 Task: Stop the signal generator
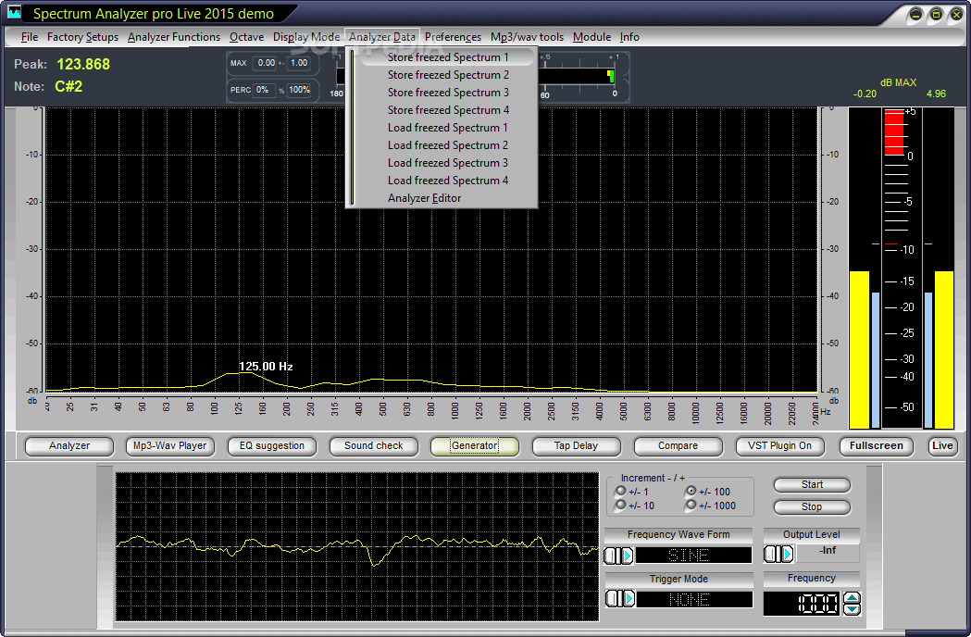[x=812, y=506]
